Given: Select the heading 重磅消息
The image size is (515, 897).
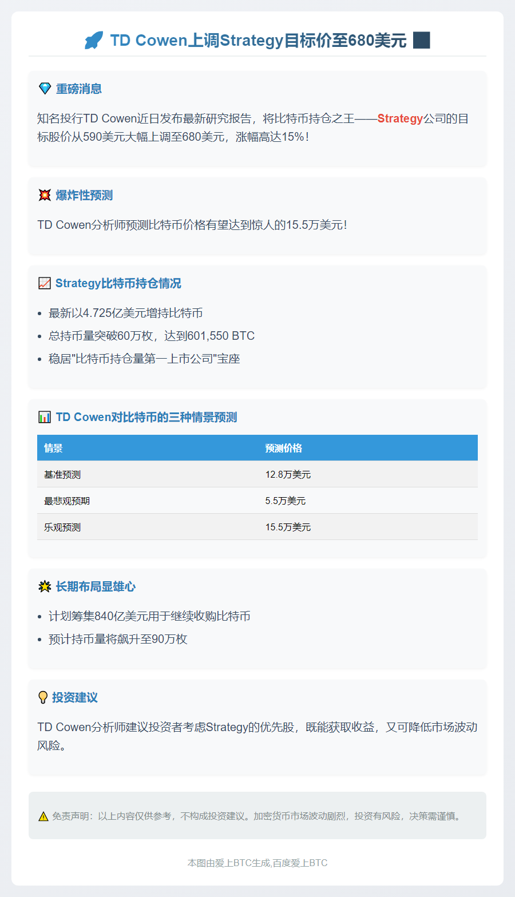Looking at the screenshot, I should pyautogui.click(x=79, y=89).
